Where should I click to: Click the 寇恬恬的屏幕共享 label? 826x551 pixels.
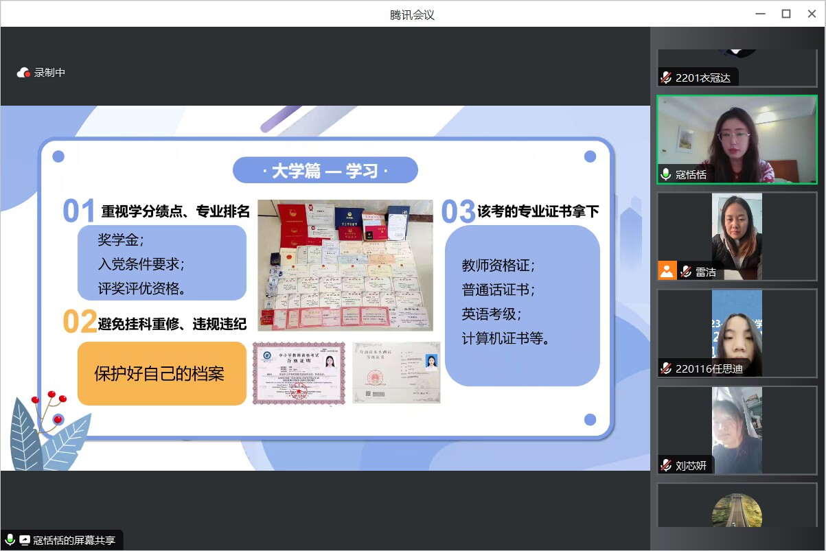74,540
